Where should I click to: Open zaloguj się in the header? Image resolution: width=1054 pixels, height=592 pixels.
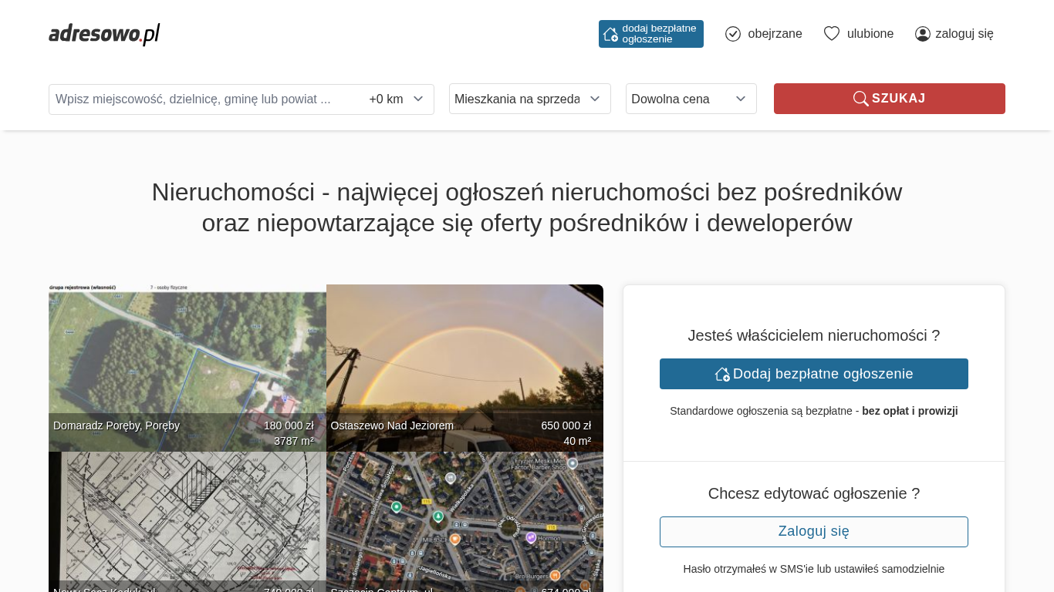click(964, 34)
